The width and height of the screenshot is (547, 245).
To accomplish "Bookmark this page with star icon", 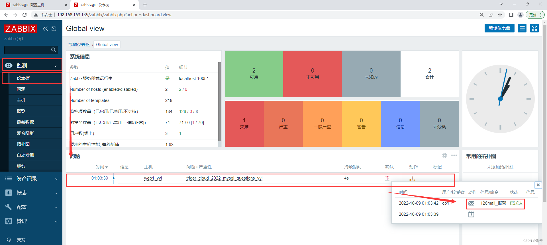I will 500,15.
